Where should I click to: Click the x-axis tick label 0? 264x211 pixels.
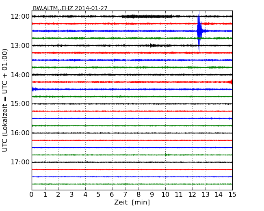tap(32, 195)
